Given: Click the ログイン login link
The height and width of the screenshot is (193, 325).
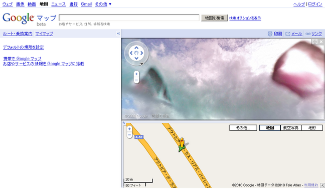Looking at the screenshot, I should tap(315, 4).
